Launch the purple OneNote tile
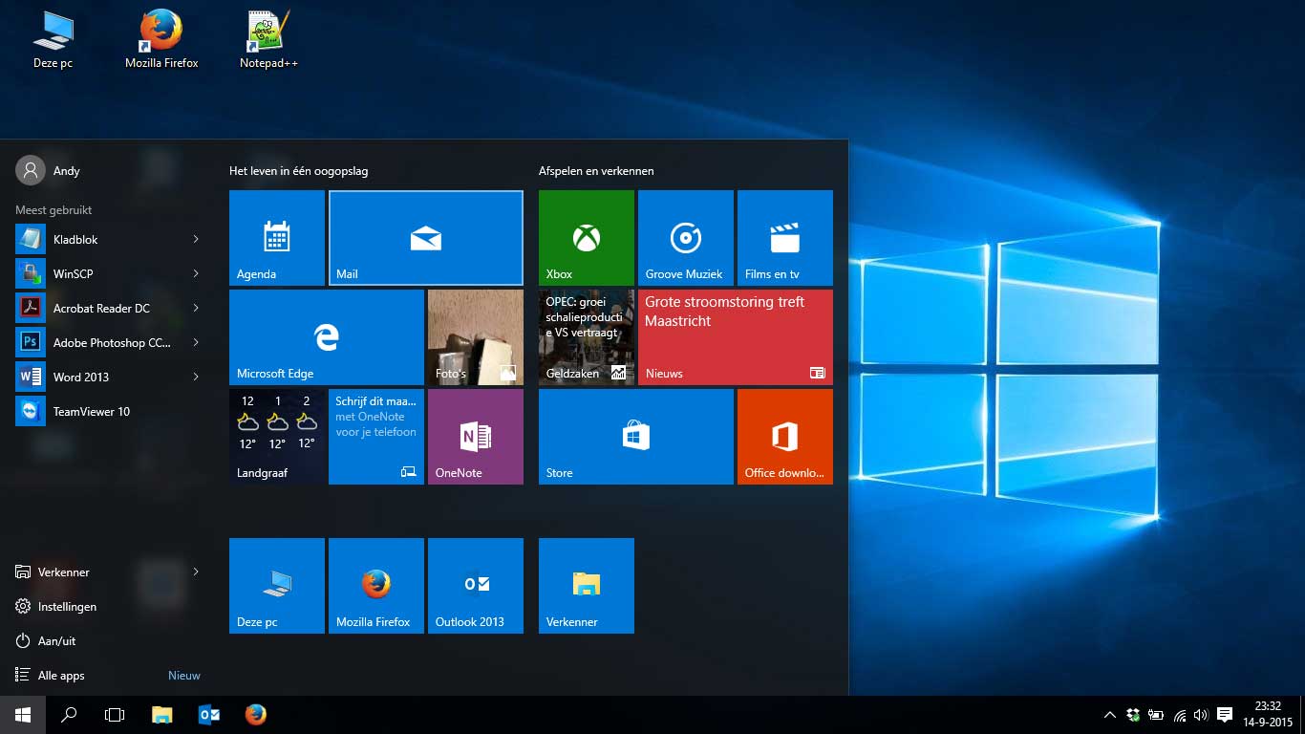Viewport: 1305px width, 734px height. tap(476, 437)
